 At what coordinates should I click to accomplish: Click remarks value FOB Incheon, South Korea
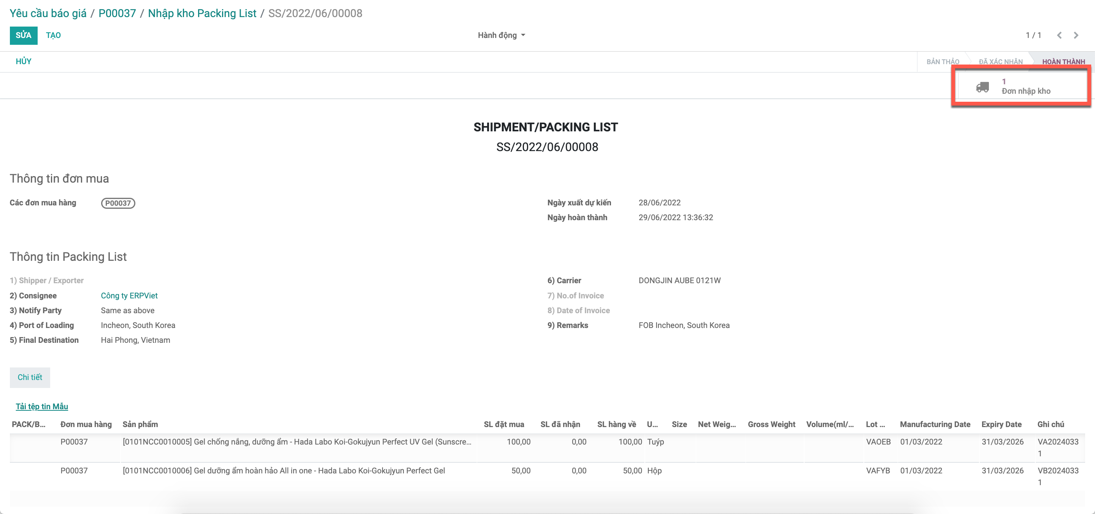tap(684, 325)
